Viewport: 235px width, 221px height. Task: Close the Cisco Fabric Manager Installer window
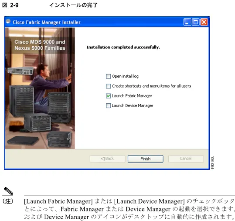(x=204, y=22)
